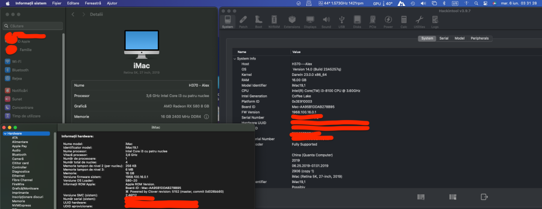Open the Logs section in Hackintool

435,22
